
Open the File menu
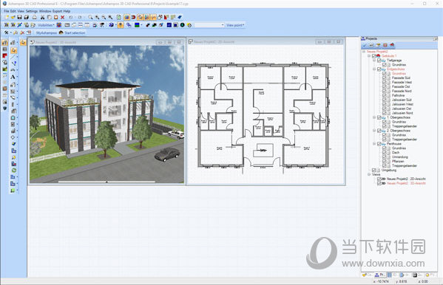pos(6,11)
